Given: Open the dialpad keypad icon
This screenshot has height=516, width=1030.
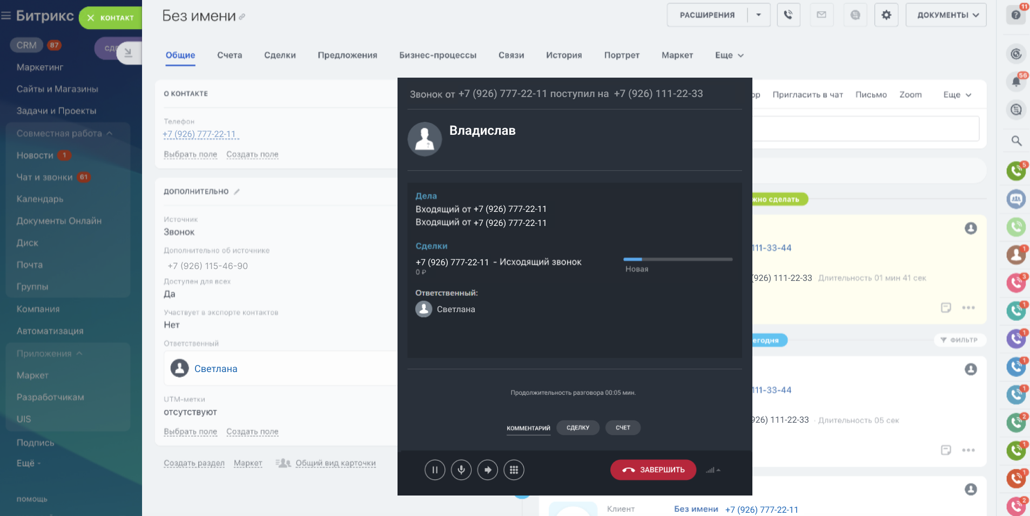Looking at the screenshot, I should pyautogui.click(x=514, y=470).
